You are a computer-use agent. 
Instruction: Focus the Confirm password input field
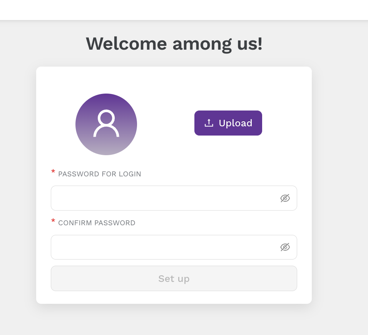pyautogui.click(x=174, y=247)
